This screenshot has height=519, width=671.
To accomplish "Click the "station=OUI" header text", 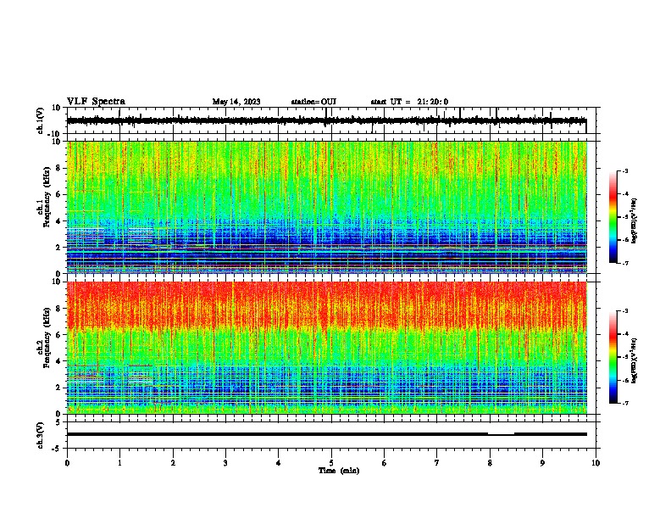I will point(313,102).
